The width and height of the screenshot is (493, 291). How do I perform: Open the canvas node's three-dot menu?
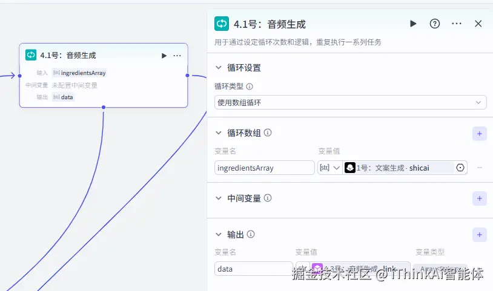[x=177, y=56]
